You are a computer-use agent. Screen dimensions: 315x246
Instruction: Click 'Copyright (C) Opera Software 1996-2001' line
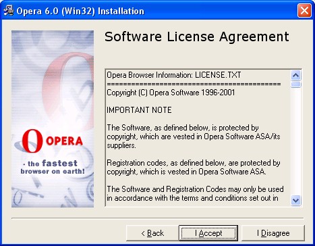coord(171,93)
